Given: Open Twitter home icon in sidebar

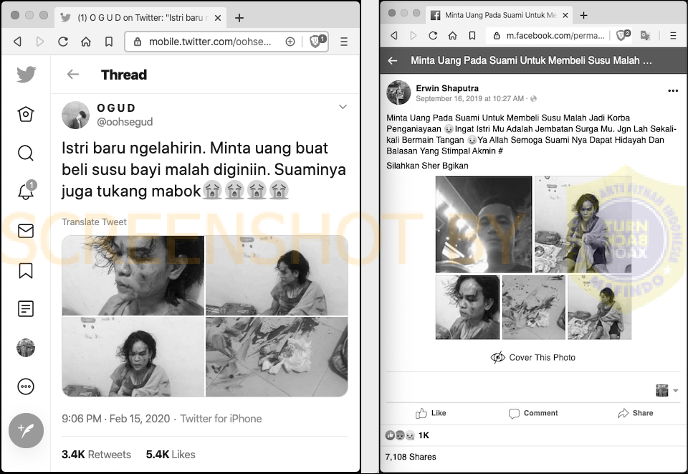Looking at the screenshot, I should pyautogui.click(x=26, y=114).
